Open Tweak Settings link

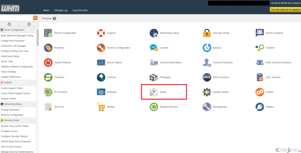pos(9,72)
